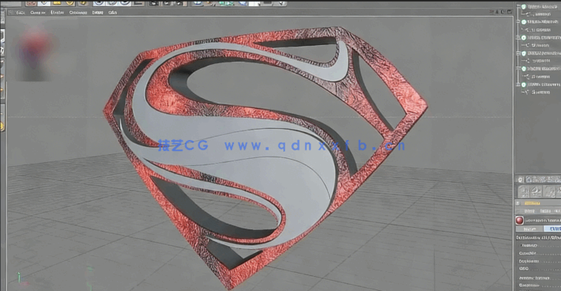The height and width of the screenshot is (291, 561).
Task: Open the viewport Cameras menu
Action: click(x=38, y=13)
